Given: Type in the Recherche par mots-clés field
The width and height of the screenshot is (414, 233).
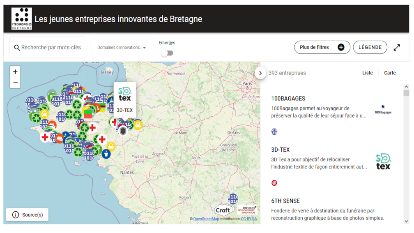Looking at the screenshot, I should coord(48,48).
